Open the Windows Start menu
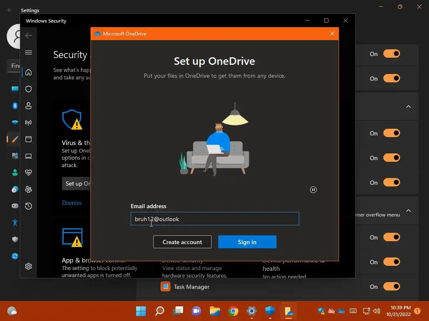Screen dimensions: 429x321 [141, 311]
